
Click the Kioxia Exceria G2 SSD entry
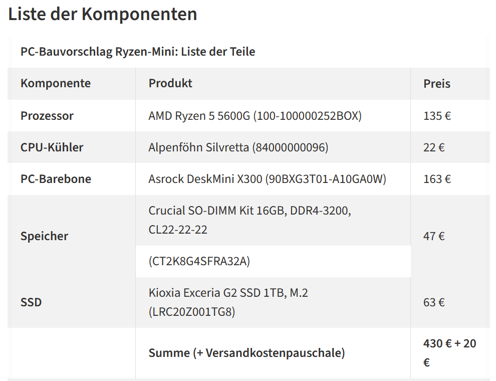pos(228,302)
